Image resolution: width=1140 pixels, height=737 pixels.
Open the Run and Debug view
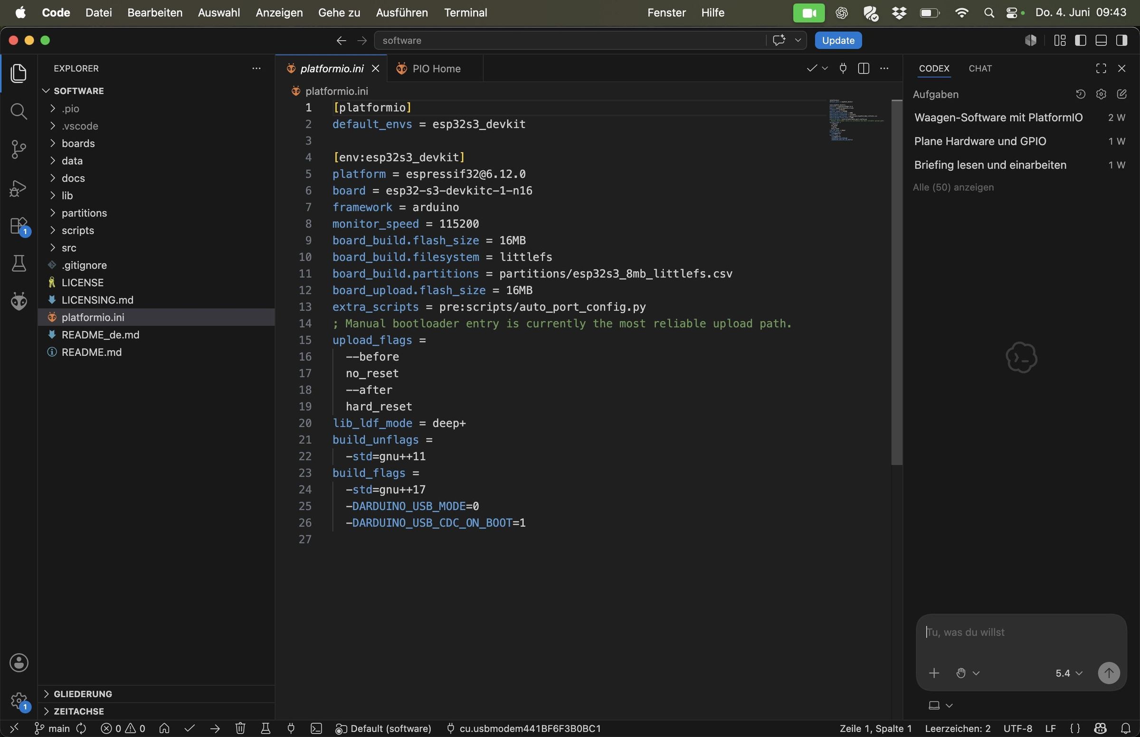tap(19, 187)
